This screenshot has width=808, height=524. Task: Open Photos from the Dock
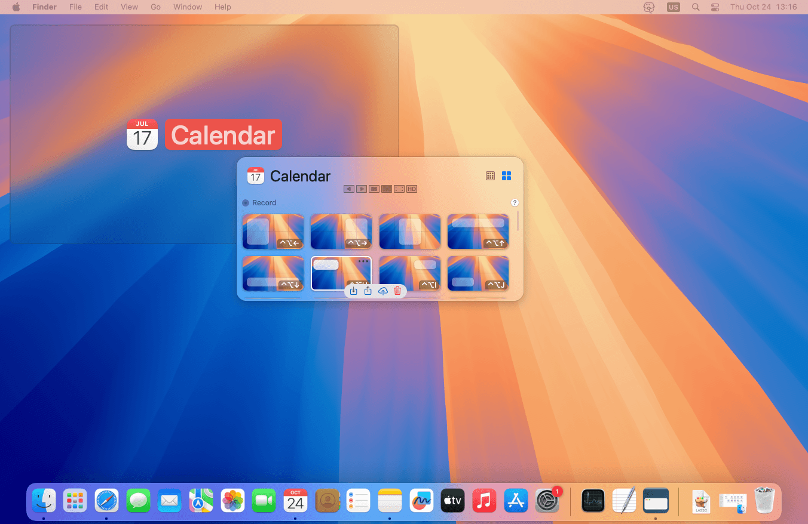pyautogui.click(x=232, y=501)
